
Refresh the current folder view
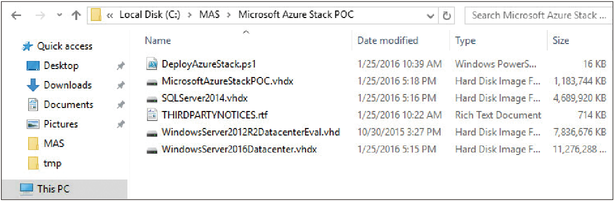(x=446, y=15)
